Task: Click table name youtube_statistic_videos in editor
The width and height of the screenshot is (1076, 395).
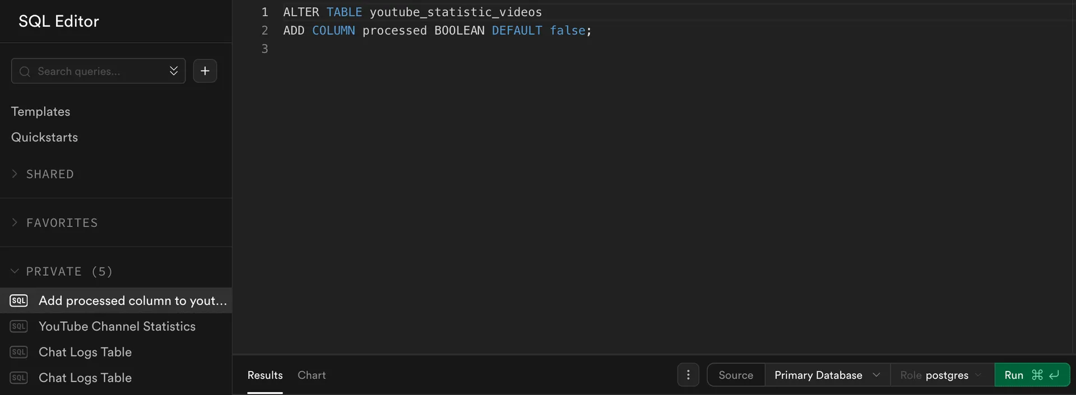Action: click(x=456, y=12)
